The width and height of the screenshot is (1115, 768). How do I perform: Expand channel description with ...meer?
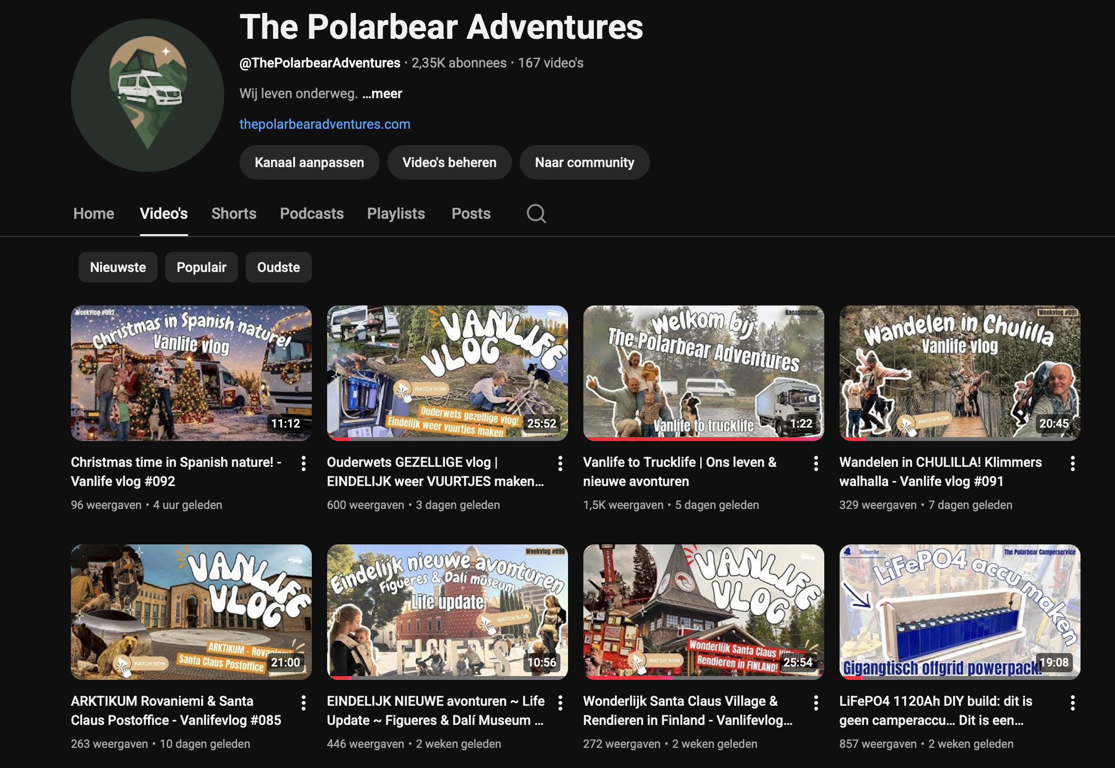382,93
